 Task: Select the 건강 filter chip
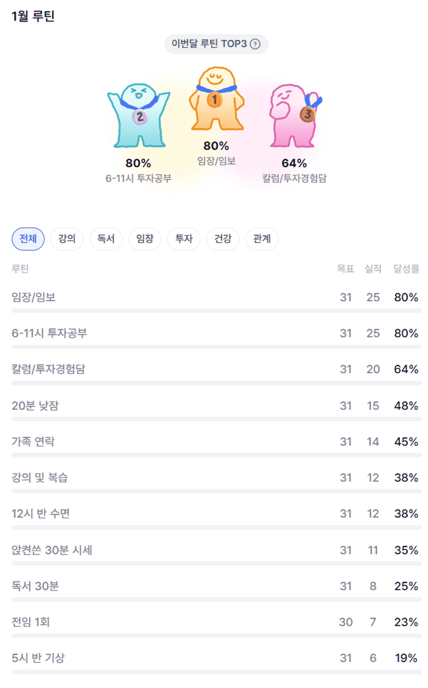(x=223, y=239)
